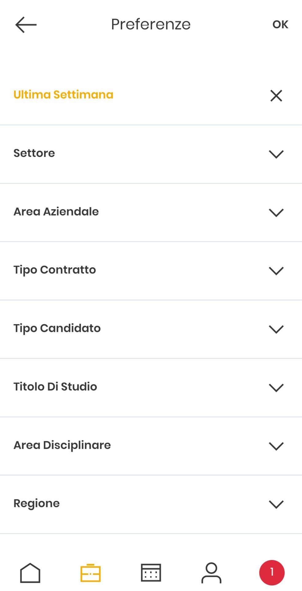Go back using the arrow icon
This screenshot has width=302, height=591.
26,25
